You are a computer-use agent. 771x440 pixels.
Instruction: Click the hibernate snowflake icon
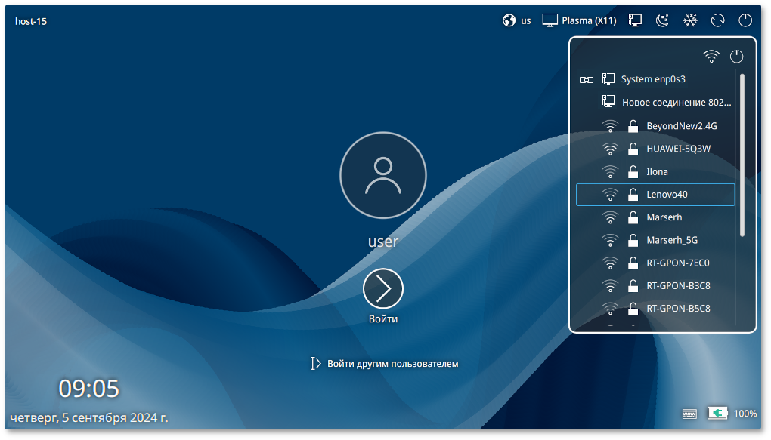pos(690,21)
